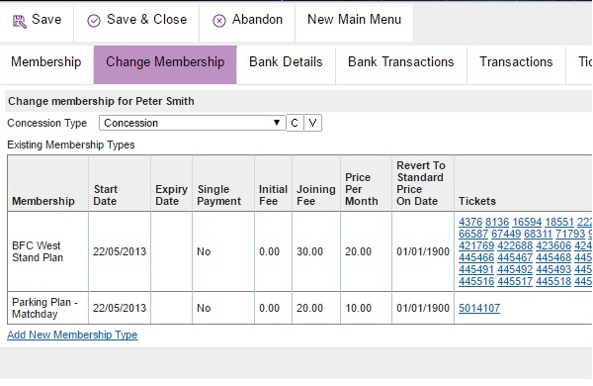Open ticket link 4376

coord(470,222)
